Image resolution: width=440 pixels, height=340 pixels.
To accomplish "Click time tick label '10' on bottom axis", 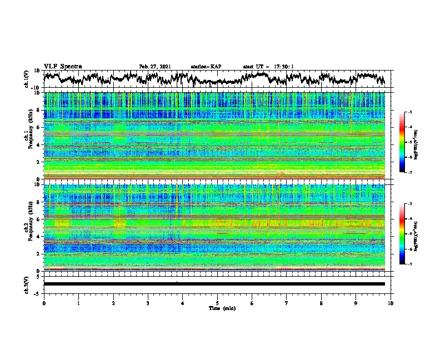I will pyautogui.click(x=391, y=303).
